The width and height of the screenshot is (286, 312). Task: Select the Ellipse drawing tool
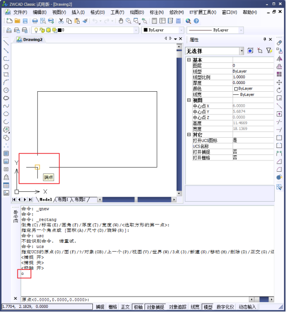6,114
